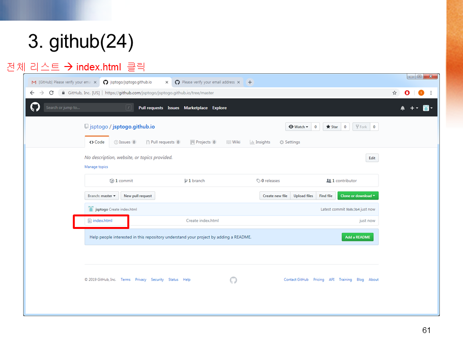Screen dimensions: 463x347
Task: Close the Gmail verify email tab
Action: [95, 82]
